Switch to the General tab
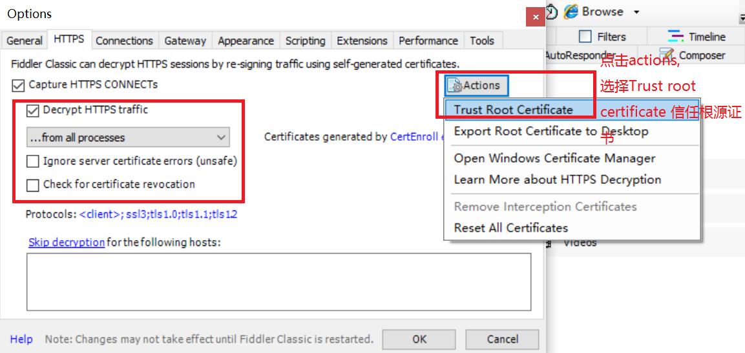This screenshot has height=353, width=745. pyautogui.click(x=25, y=41)
